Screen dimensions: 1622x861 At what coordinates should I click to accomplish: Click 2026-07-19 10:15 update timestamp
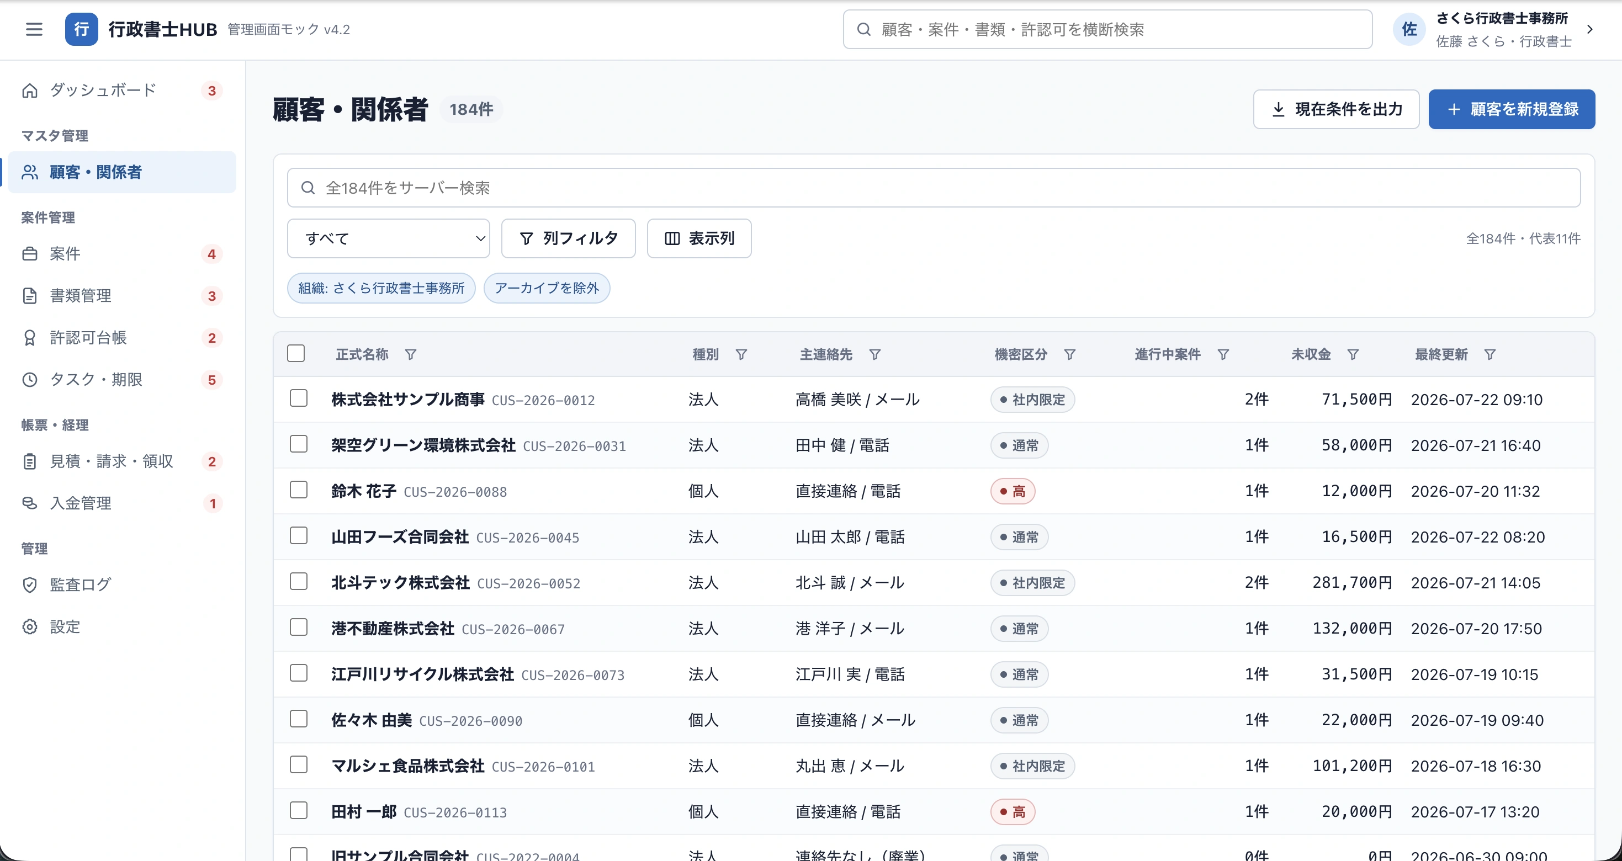(1474, 674)
